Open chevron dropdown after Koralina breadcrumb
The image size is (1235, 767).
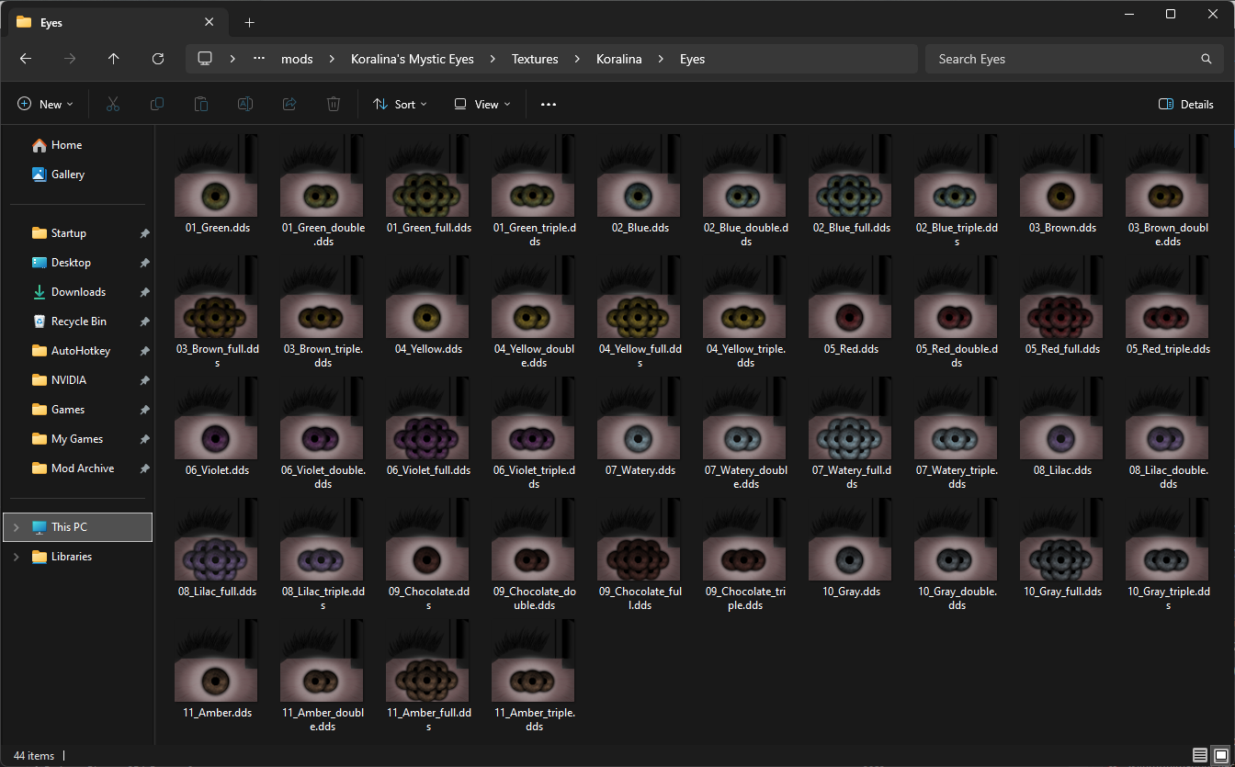point(661,59)
